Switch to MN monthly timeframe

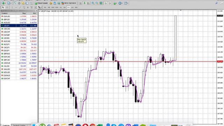pos(76,7)
